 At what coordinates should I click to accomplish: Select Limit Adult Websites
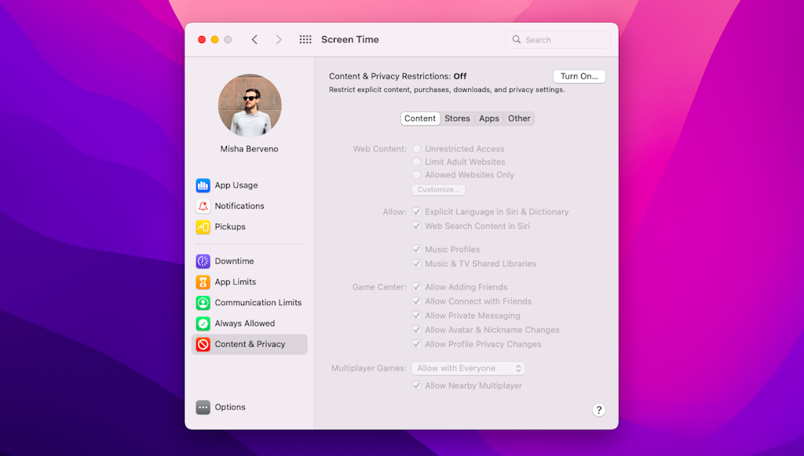(x=417, y=162)
